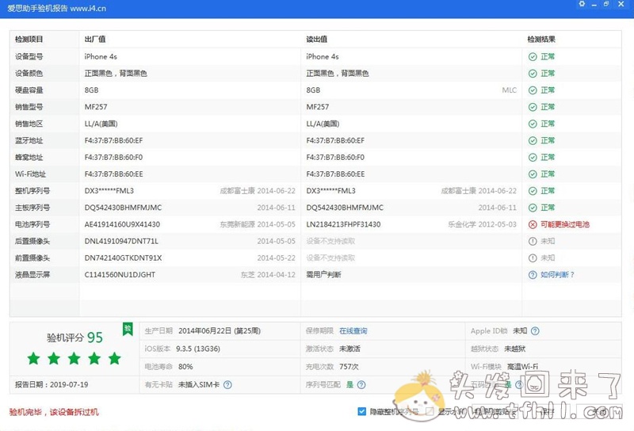
Task: Click green check icon in 销售地区 row
Action: [x=533, y=124]
